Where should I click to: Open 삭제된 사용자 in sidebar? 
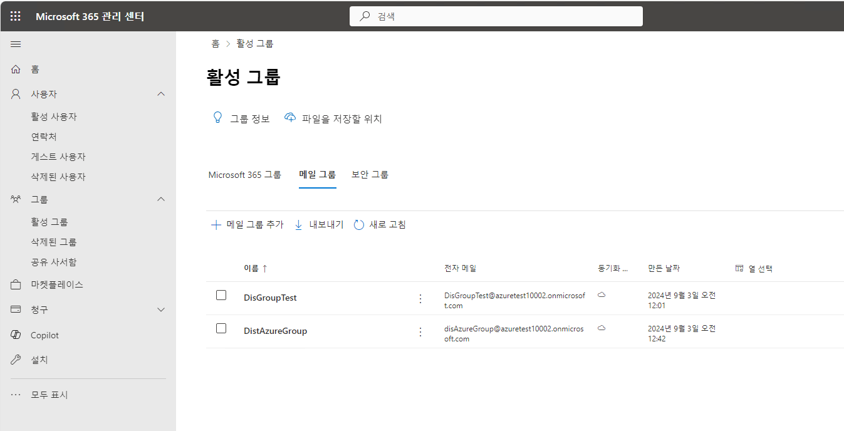pyautogui.click(x=58, y=177)
